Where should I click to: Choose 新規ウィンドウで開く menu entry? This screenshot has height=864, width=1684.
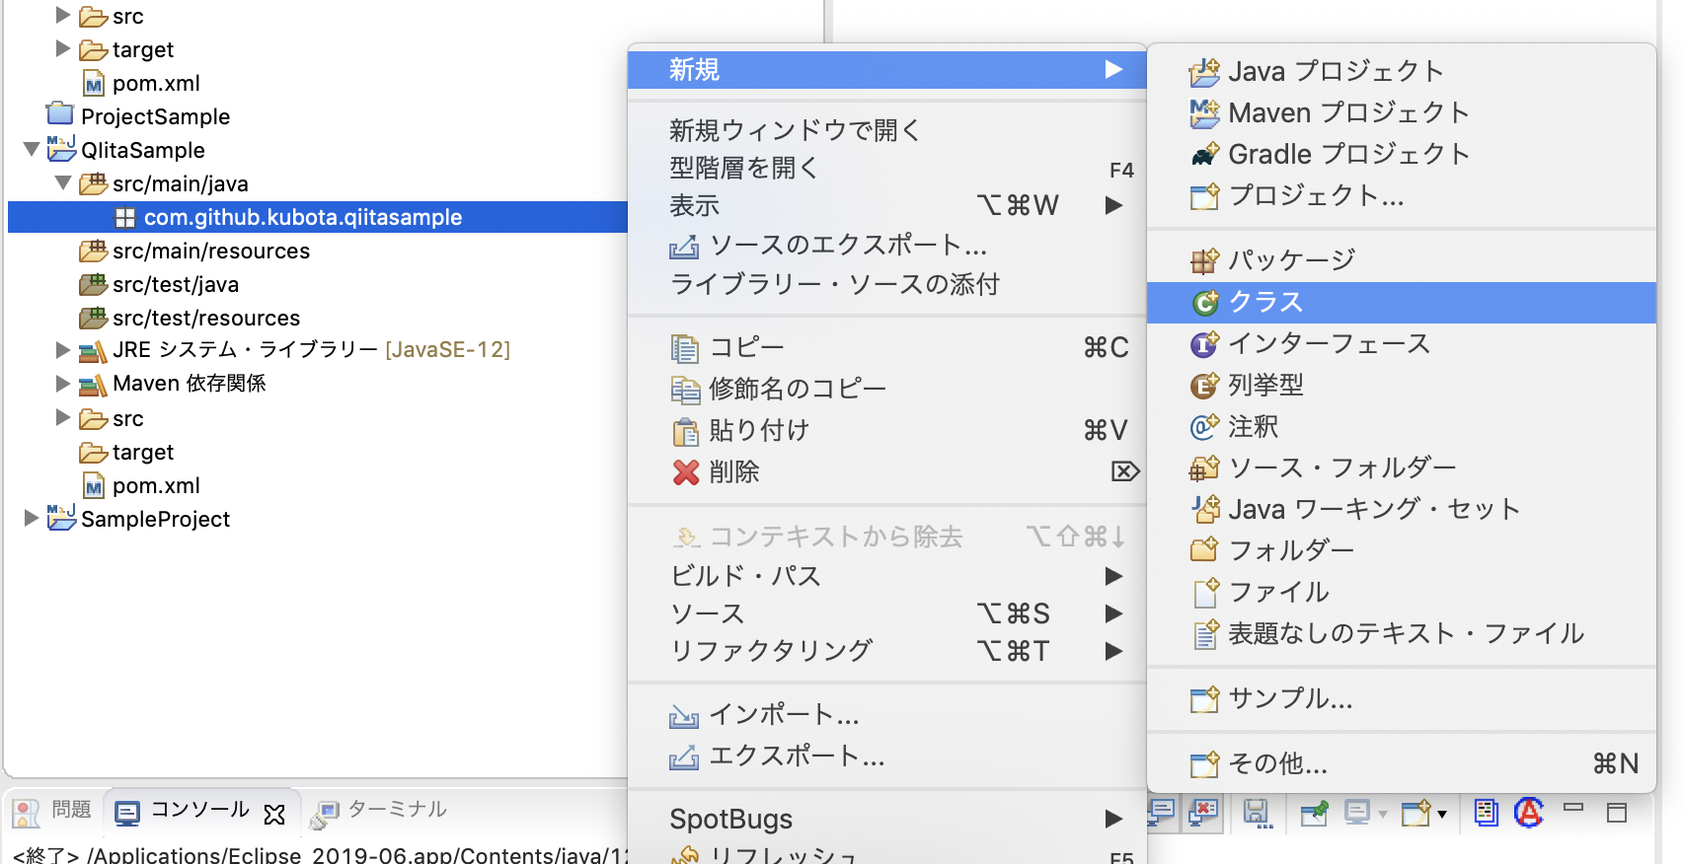coord(886,130)
